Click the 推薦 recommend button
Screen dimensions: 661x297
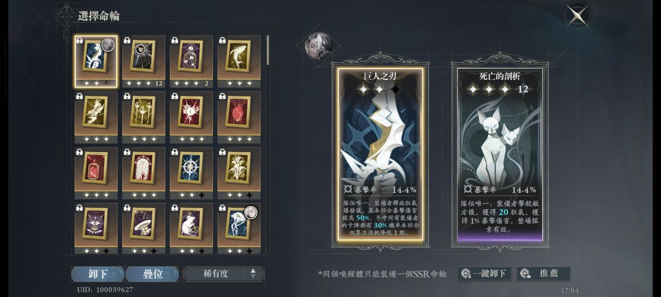click(543, 273)
